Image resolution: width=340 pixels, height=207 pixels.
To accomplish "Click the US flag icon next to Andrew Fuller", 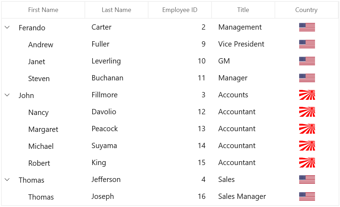I will click(x=307, y=44).
